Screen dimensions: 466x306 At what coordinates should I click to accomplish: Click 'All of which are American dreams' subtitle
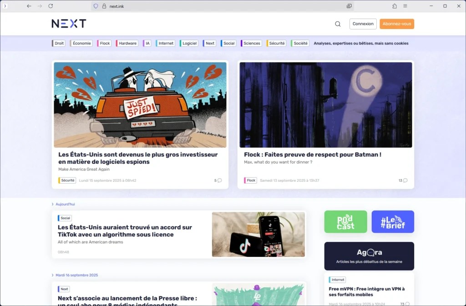91,242
